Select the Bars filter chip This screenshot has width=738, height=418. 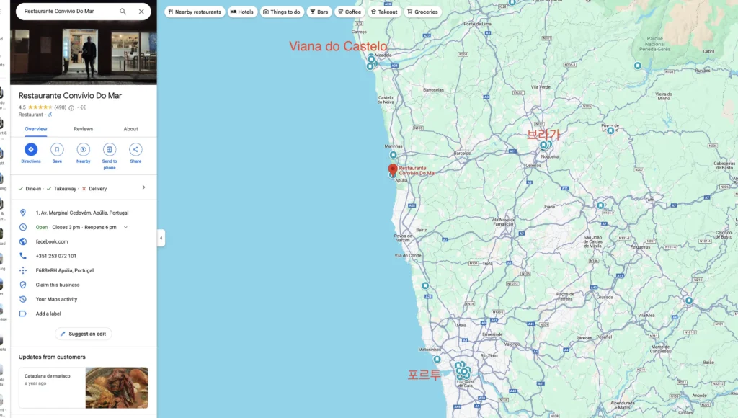point(319,12)
